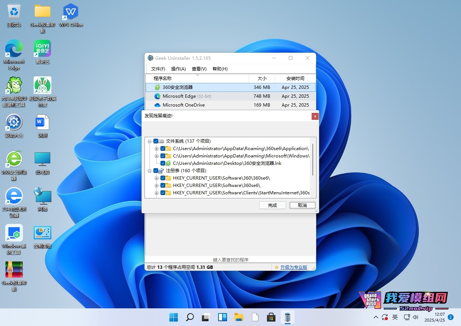Close the 发现残留痕迹 dialog with red X
The image size is (461, 326).
pyautogui.click(x=315, y=116)
